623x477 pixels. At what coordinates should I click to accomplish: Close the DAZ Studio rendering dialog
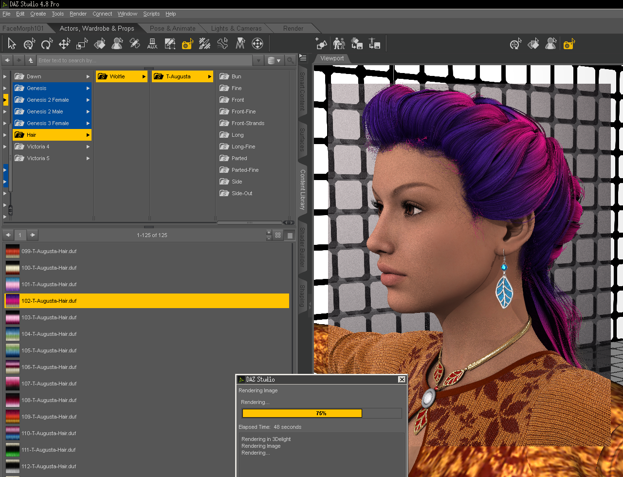click(x=402, y=379)
